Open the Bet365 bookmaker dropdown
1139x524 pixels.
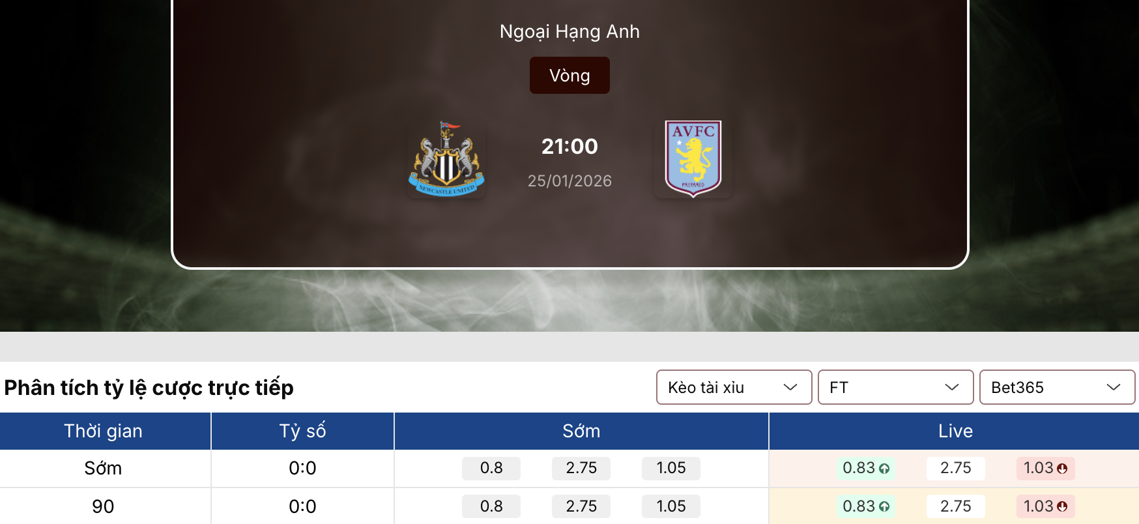tap(1057, 387)
